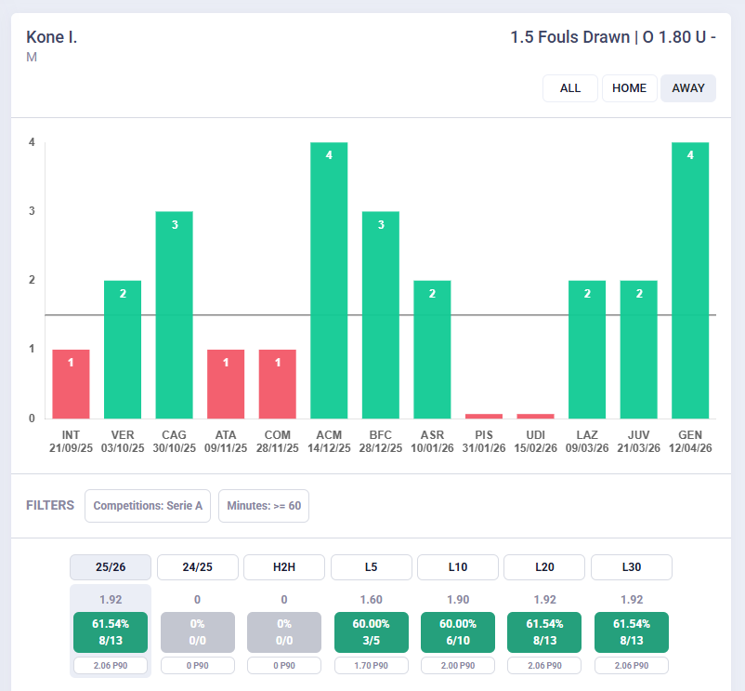
Task: Select the ALL venue filter
Action: coord(570,88)
